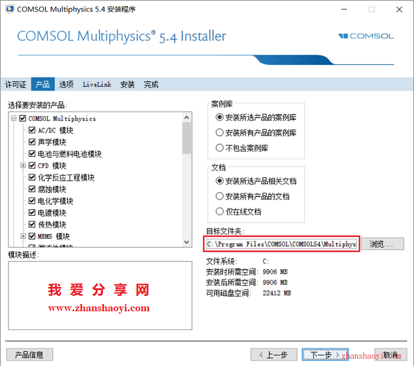The width and height of the screenshot is (414, 366).
Task: Minimize the installer window
Action: point(344,9)
